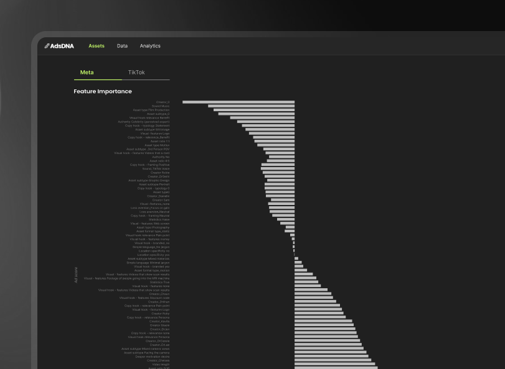Go to the Data section
Viewport: 505px width, 369px height.
[122, 46]
